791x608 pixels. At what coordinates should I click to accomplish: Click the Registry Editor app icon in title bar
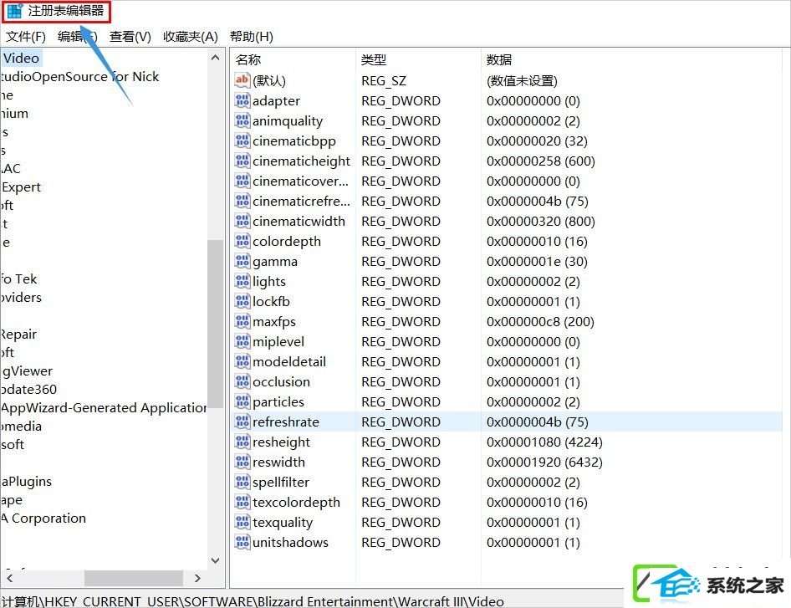[x=15, y=11]
